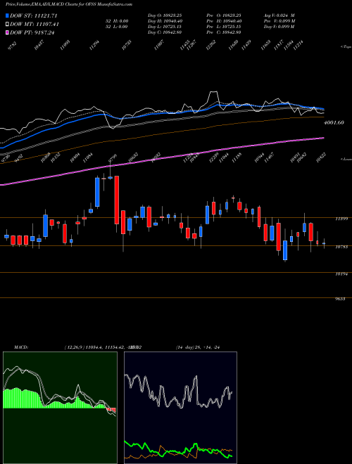This screenshot has height=464, width=352.
Task: Click the 'Day C: 10842.80' value
Action: pyautogui.click(x=165, y=32)
